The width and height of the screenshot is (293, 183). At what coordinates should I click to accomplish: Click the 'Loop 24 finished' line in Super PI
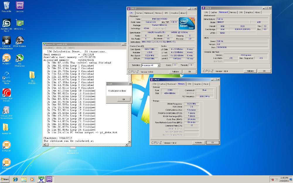[x=71, y=130]
